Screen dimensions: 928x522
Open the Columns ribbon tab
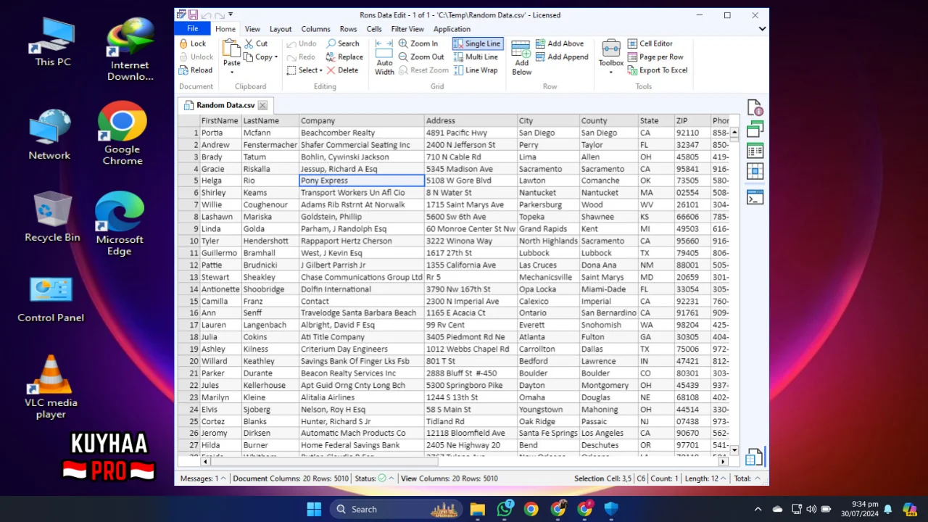315,29
